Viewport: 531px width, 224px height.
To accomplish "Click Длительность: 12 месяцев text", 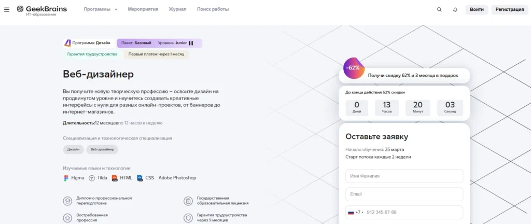I will [x=90, y=123].
